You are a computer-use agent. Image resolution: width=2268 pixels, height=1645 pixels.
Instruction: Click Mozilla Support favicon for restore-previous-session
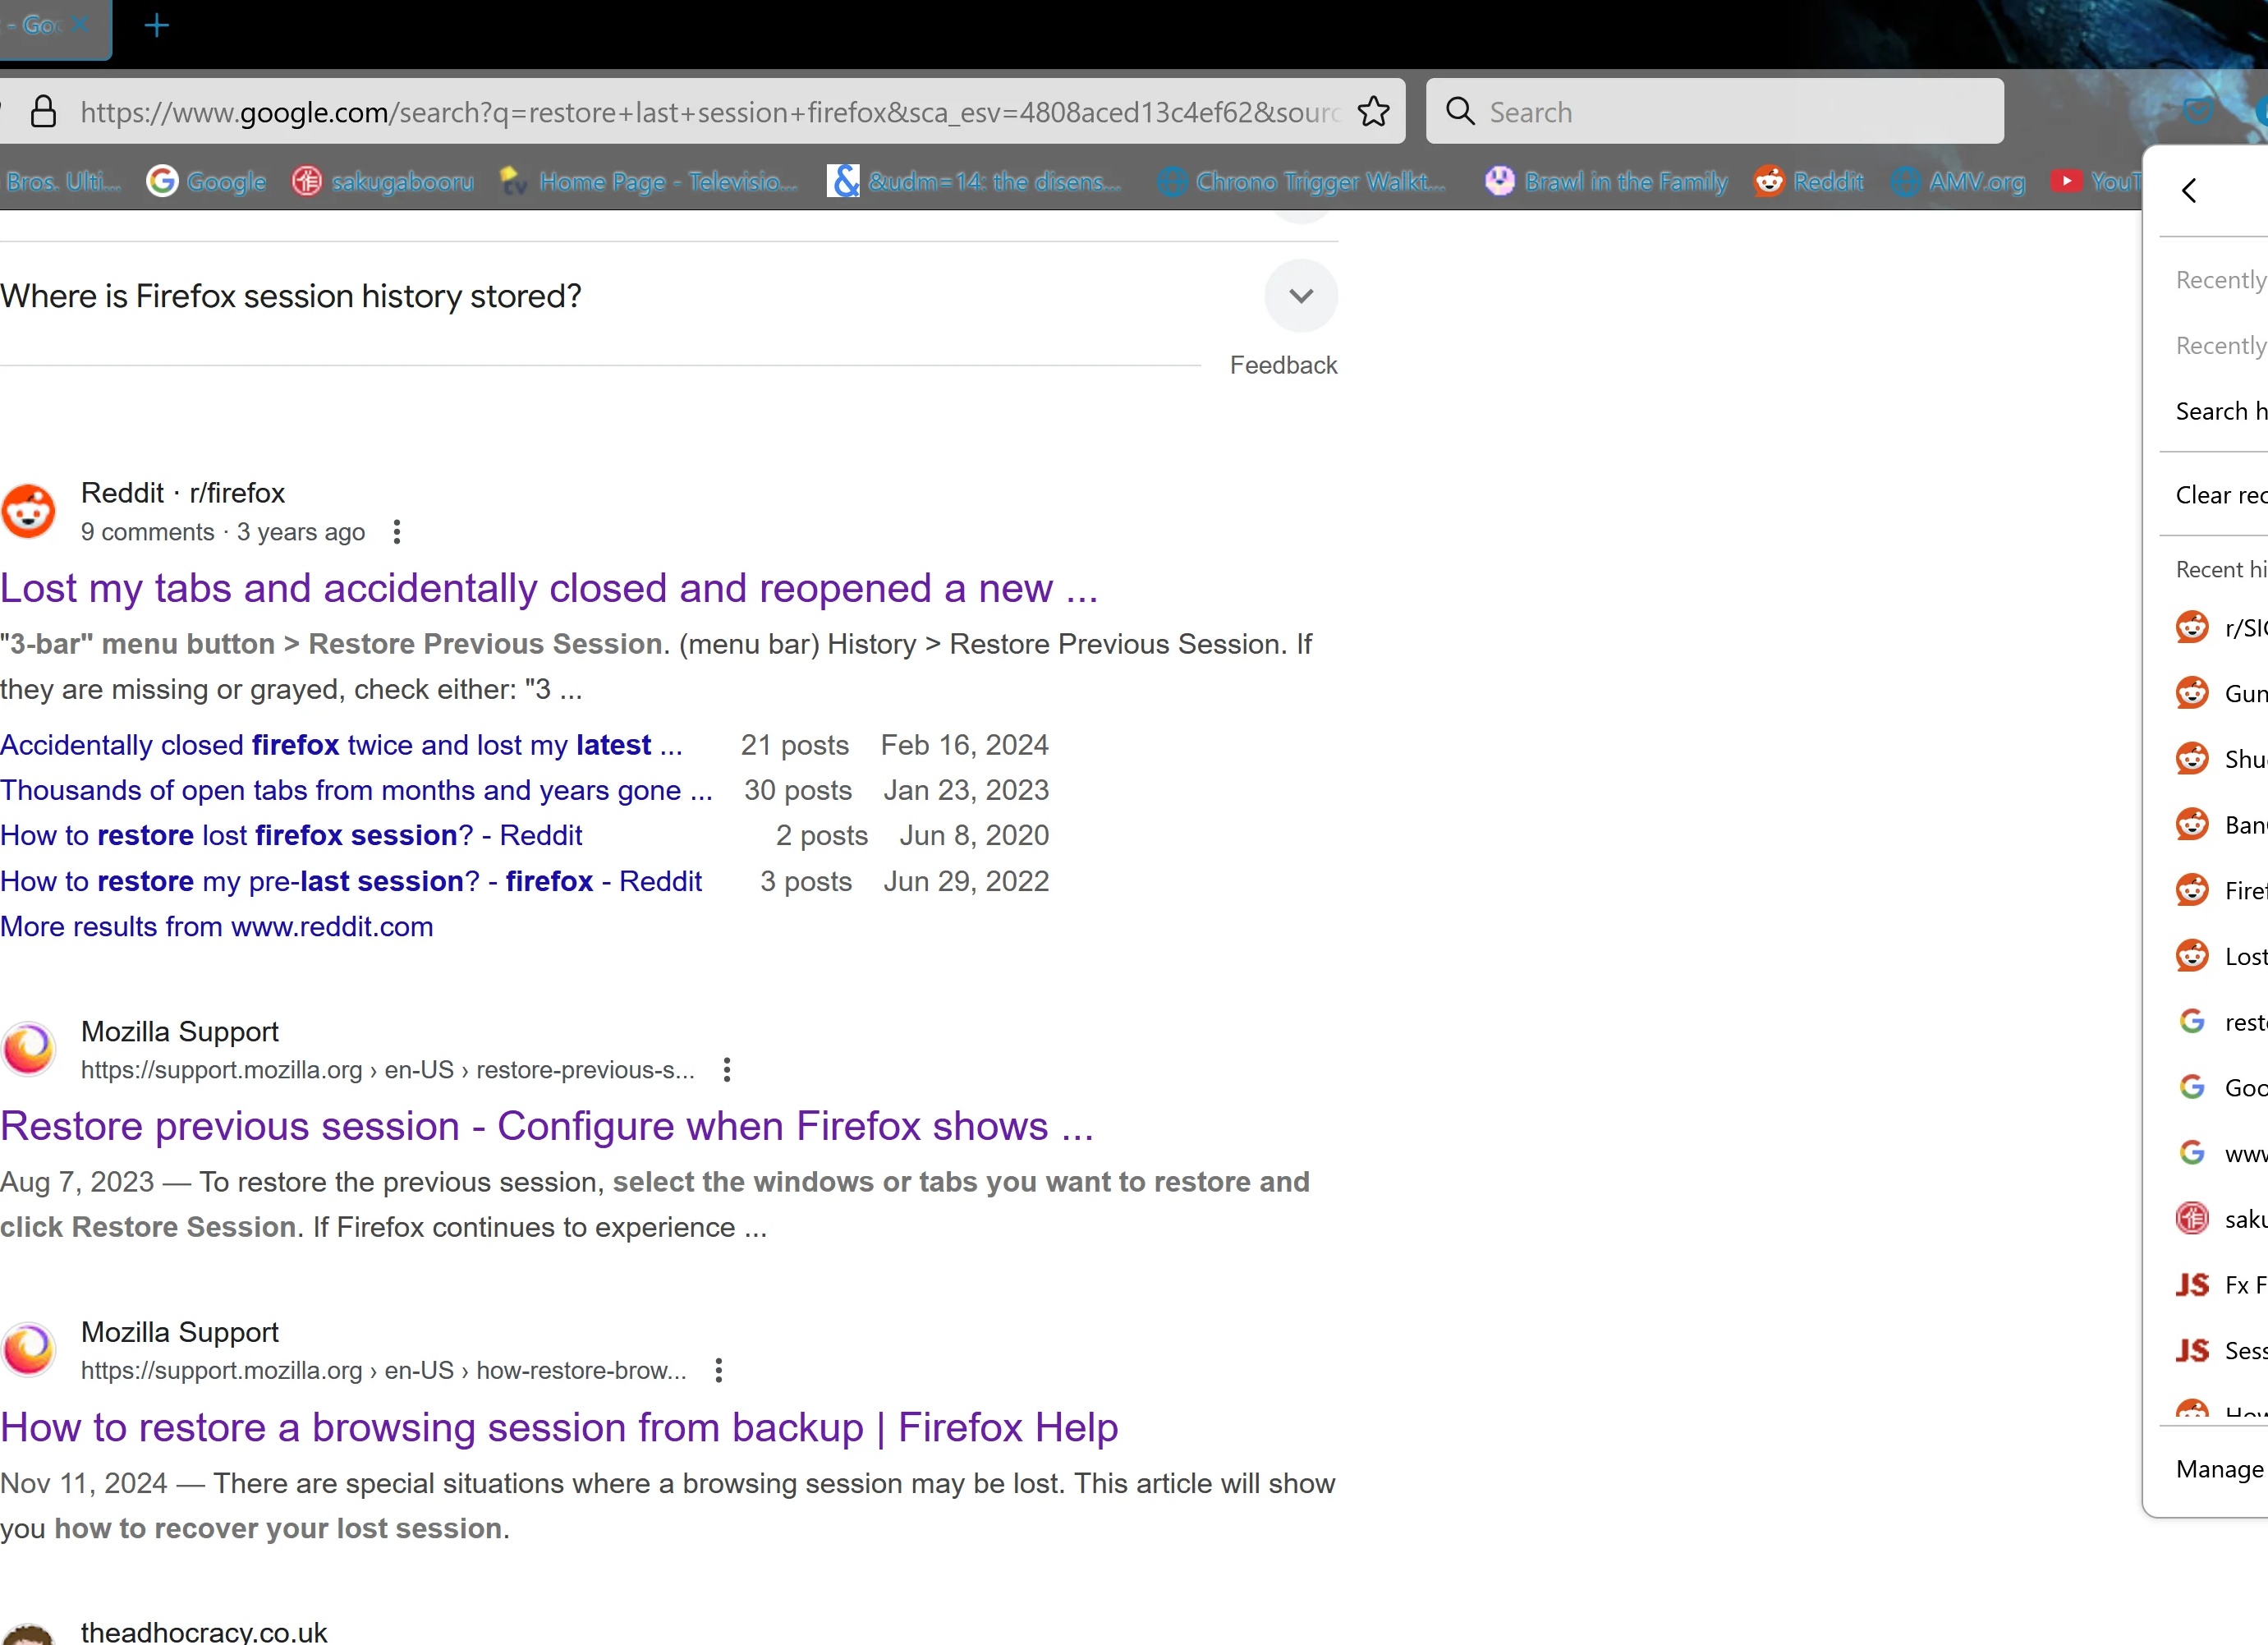28,1049
